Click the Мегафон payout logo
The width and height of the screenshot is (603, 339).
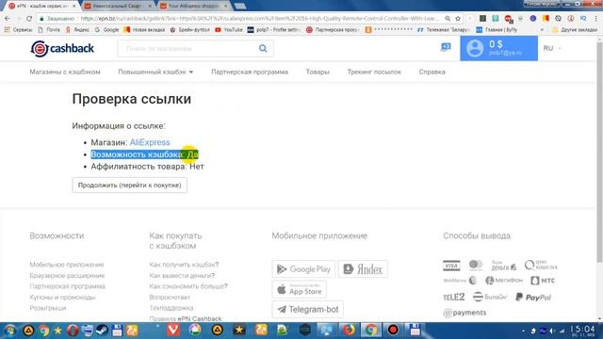coord(504,281)
